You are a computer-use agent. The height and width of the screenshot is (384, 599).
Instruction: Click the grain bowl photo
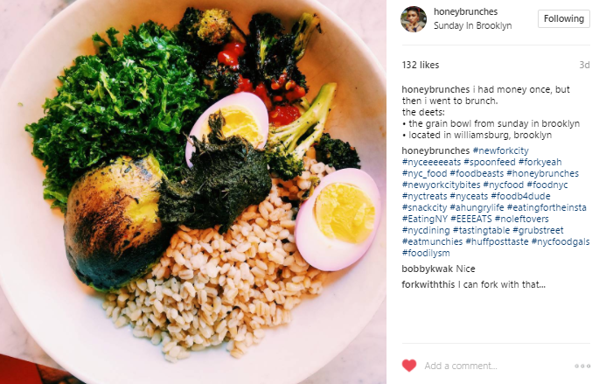coord(193,192)
